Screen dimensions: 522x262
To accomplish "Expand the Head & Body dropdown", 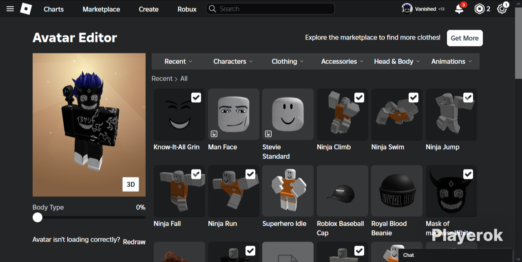I will 397,62.
